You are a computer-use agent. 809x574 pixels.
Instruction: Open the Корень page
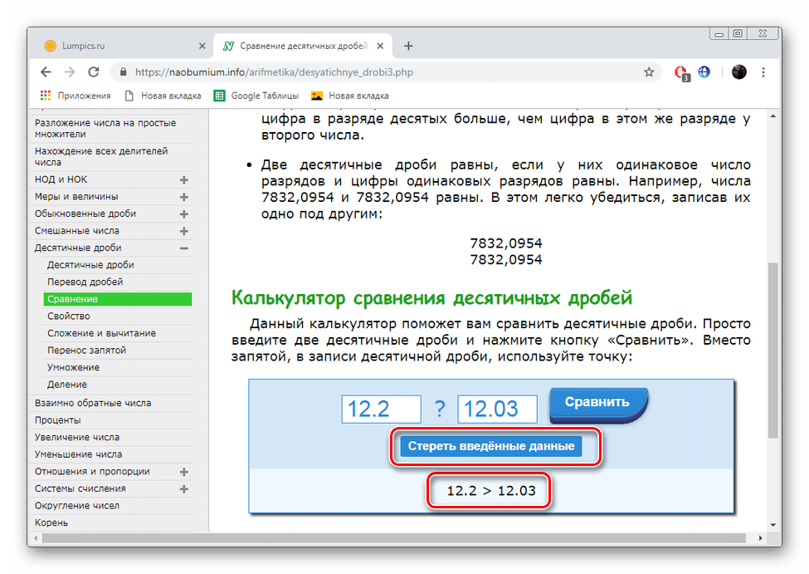[x=51, y=522]
